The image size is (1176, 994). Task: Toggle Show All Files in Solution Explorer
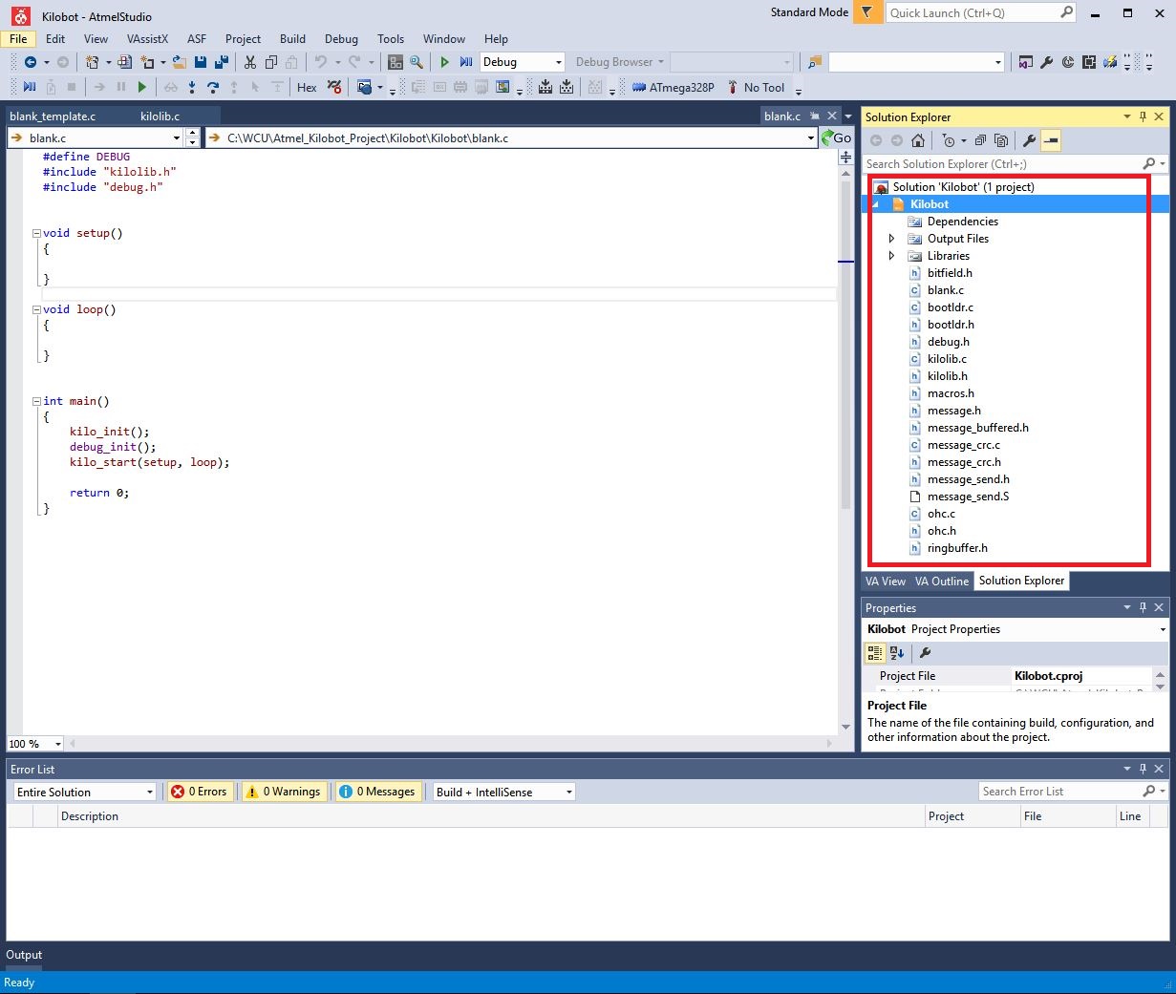pos(1001,140)
